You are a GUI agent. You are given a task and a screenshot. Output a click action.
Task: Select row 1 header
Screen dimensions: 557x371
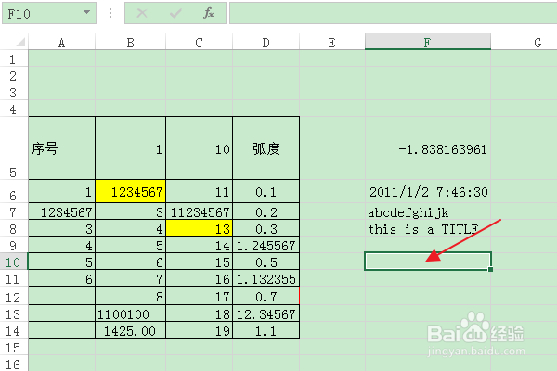point(14,58)
